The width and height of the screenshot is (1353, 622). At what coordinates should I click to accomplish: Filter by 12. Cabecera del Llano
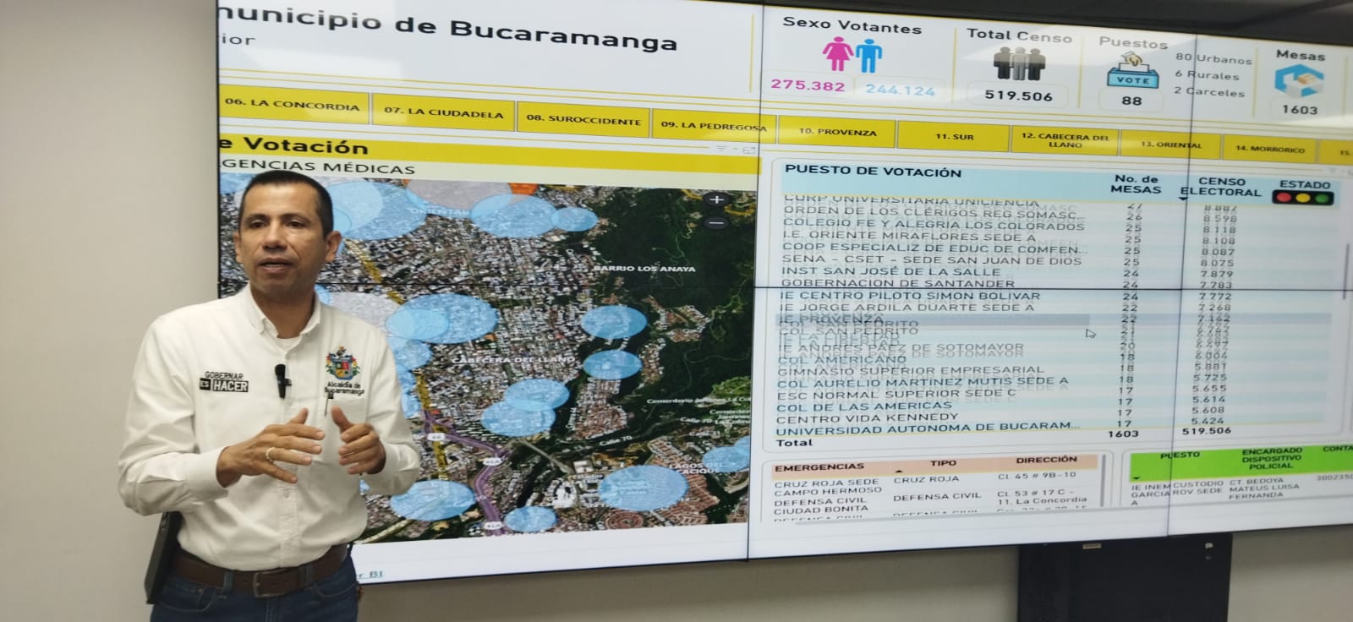pos(1064,140)
